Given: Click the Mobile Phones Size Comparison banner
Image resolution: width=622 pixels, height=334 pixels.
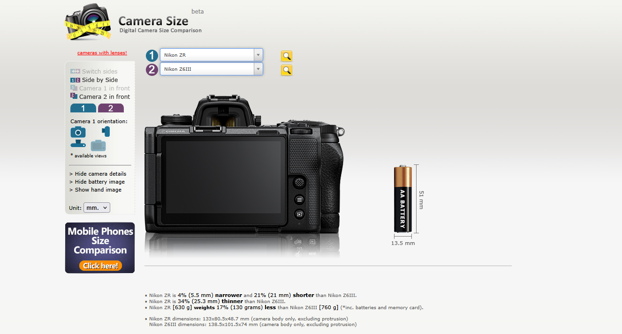Looking at the screenshot, I should [100, 248].
